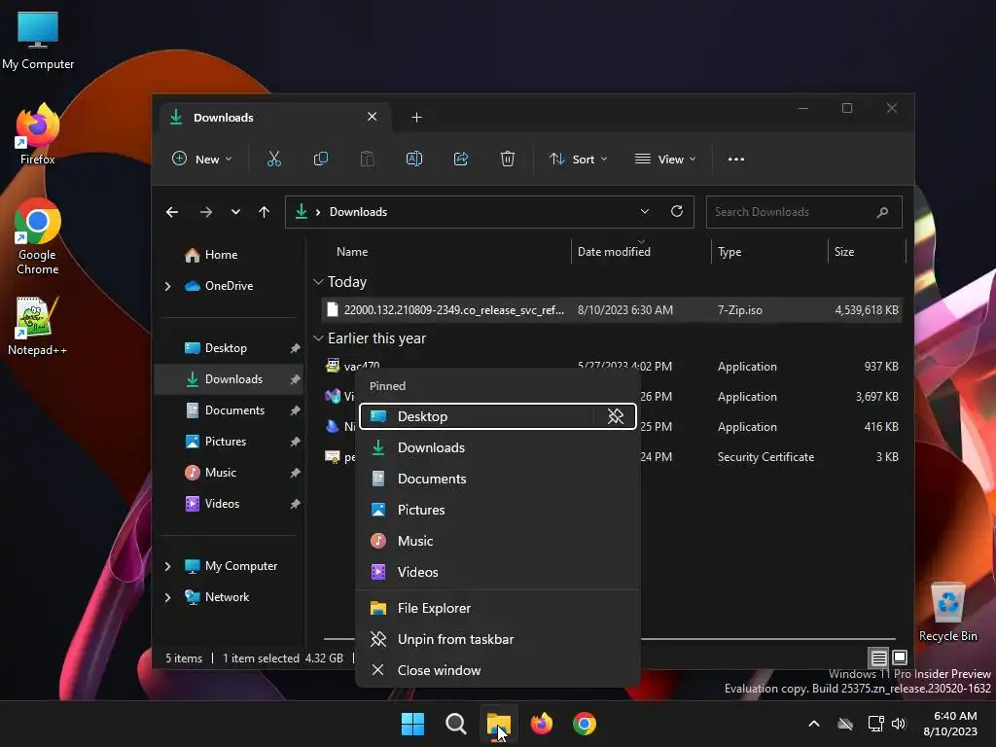Open Pictures from the jump list
Image resolution: width=996 pixels, height=747 pixels.
(x=498, y=510)
